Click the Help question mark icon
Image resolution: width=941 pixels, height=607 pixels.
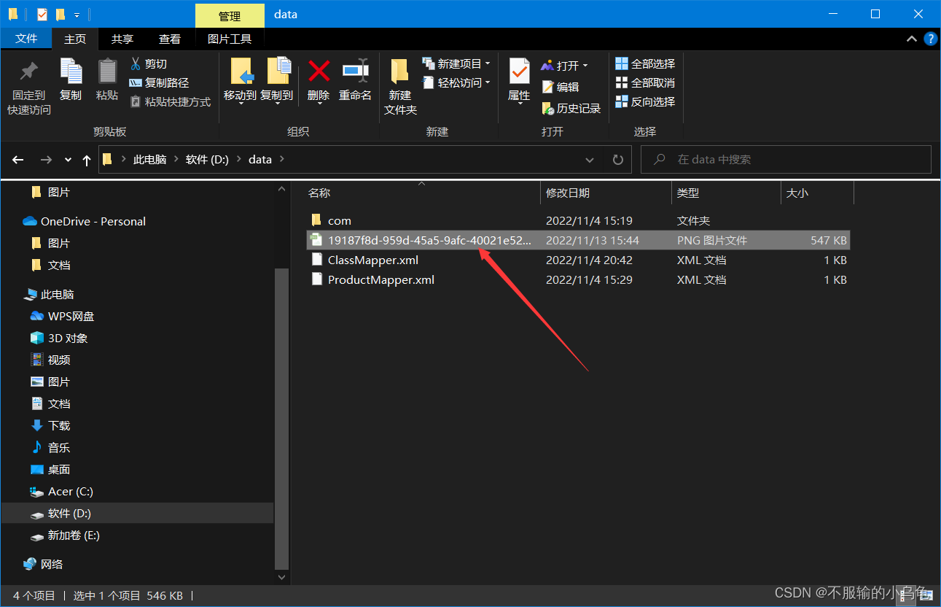930,39
